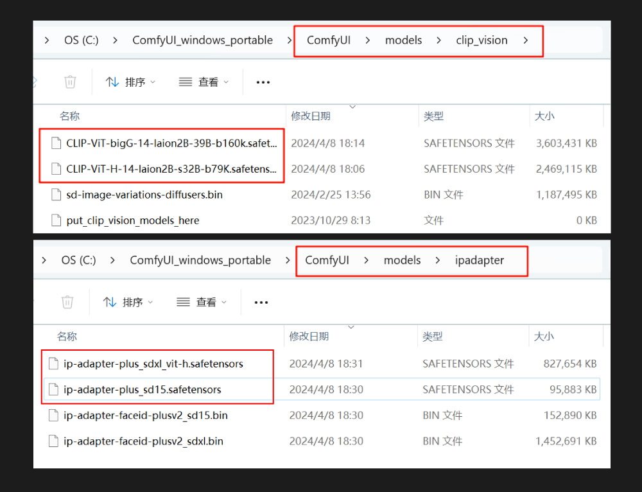
Task: Sort by 修改日期 column in ipadapter window
Action: tap(309, 337)
